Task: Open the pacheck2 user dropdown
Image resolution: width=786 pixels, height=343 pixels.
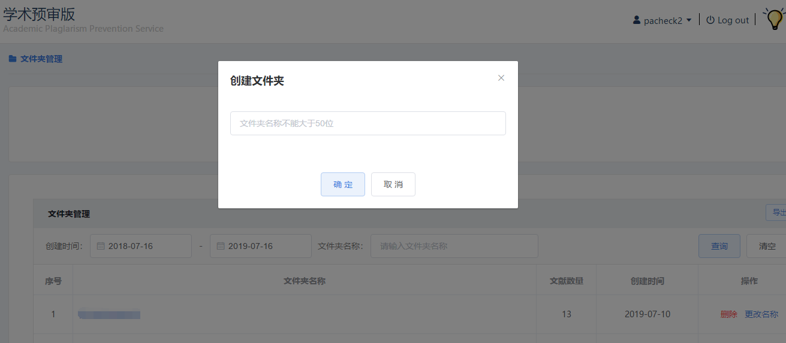Action: 662,20
